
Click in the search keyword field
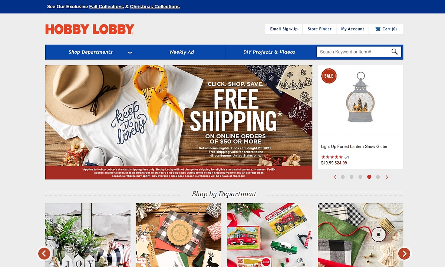tap(353, 52)
